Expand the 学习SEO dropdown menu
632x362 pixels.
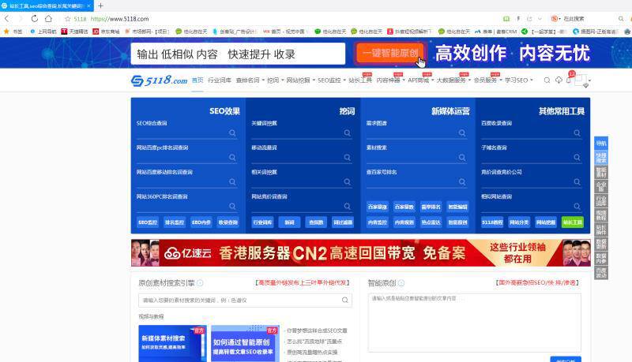[519, 80]
